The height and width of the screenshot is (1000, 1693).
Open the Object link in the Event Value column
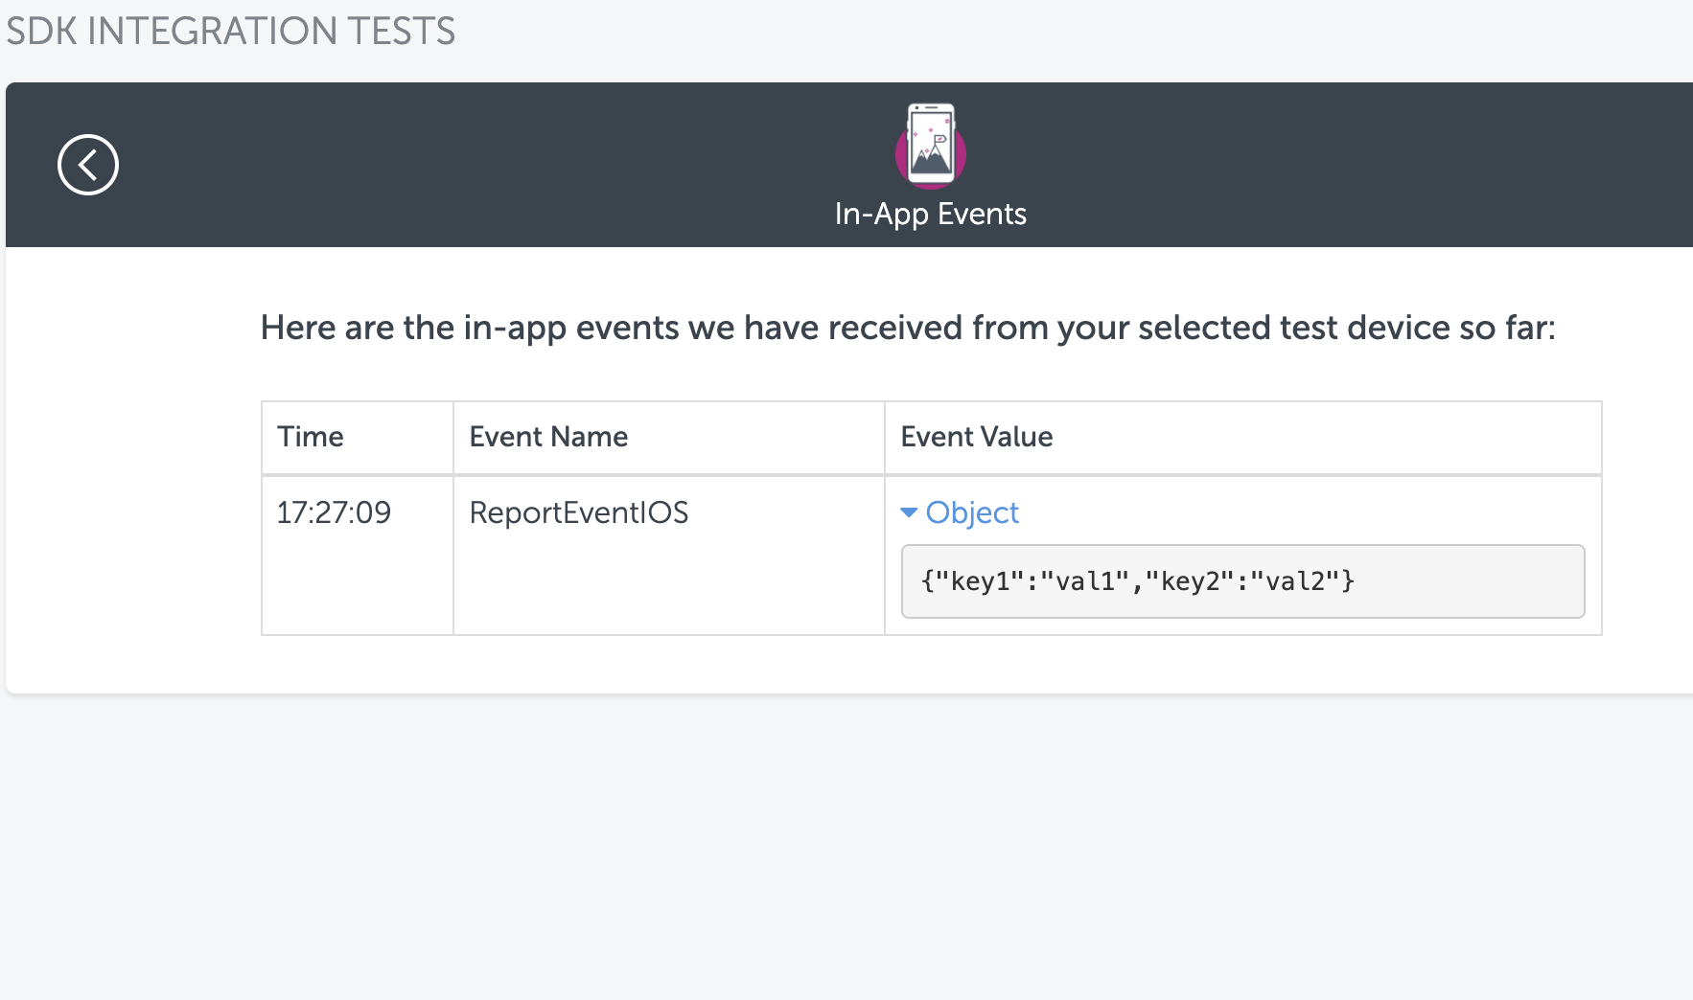971,513
